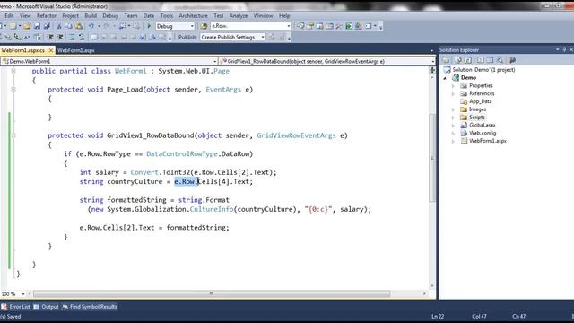The image size is (574, 323).
Task: Open the Properties Window from the main toolbar
Action: [310, 26]
